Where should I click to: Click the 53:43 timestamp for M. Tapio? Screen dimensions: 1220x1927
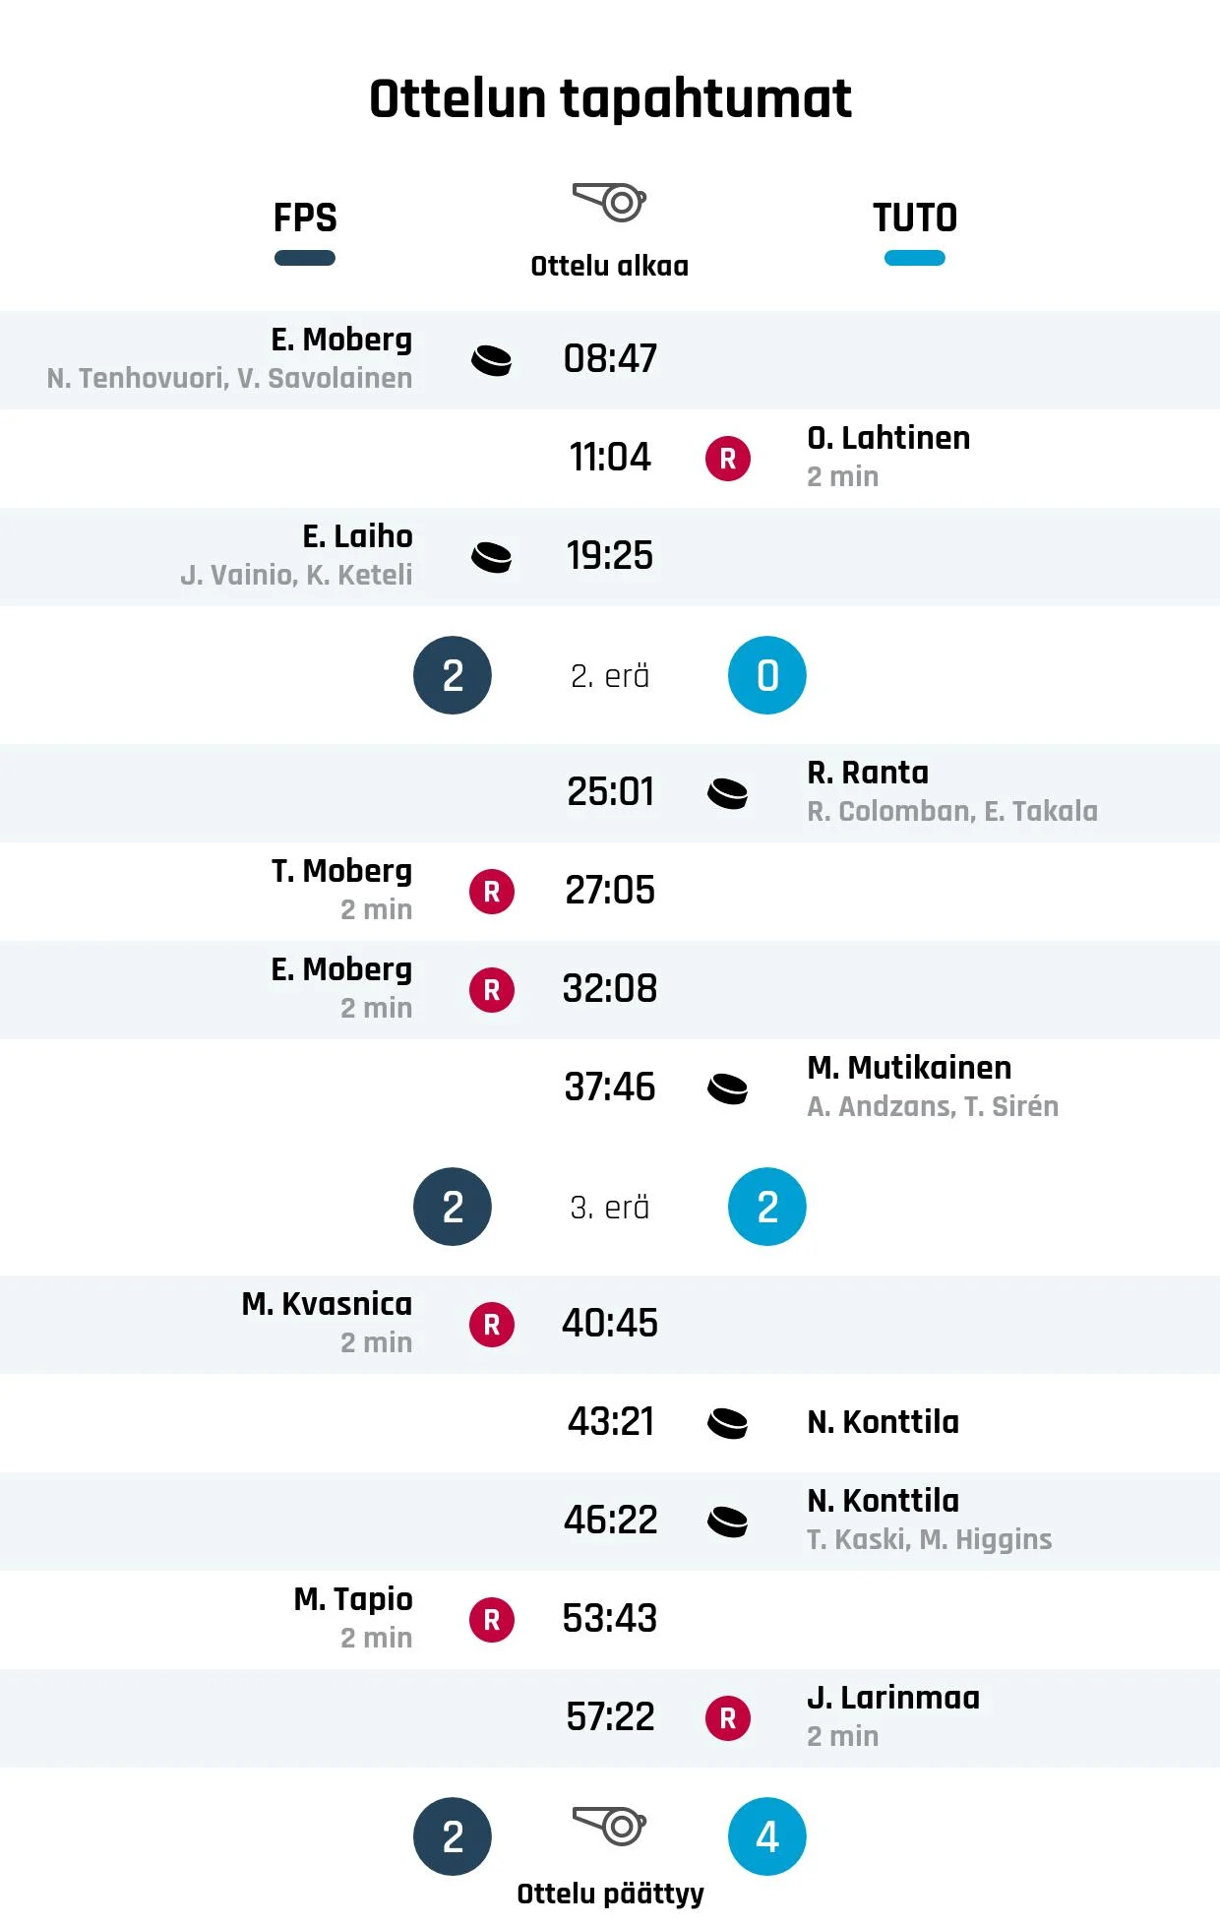coord(610,1619)
